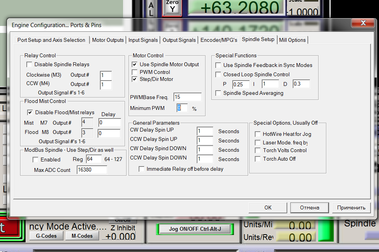This screenshot has height=252, width=379.
Task: Check Immediate Relay off before delay
Action: click(142, 169)
